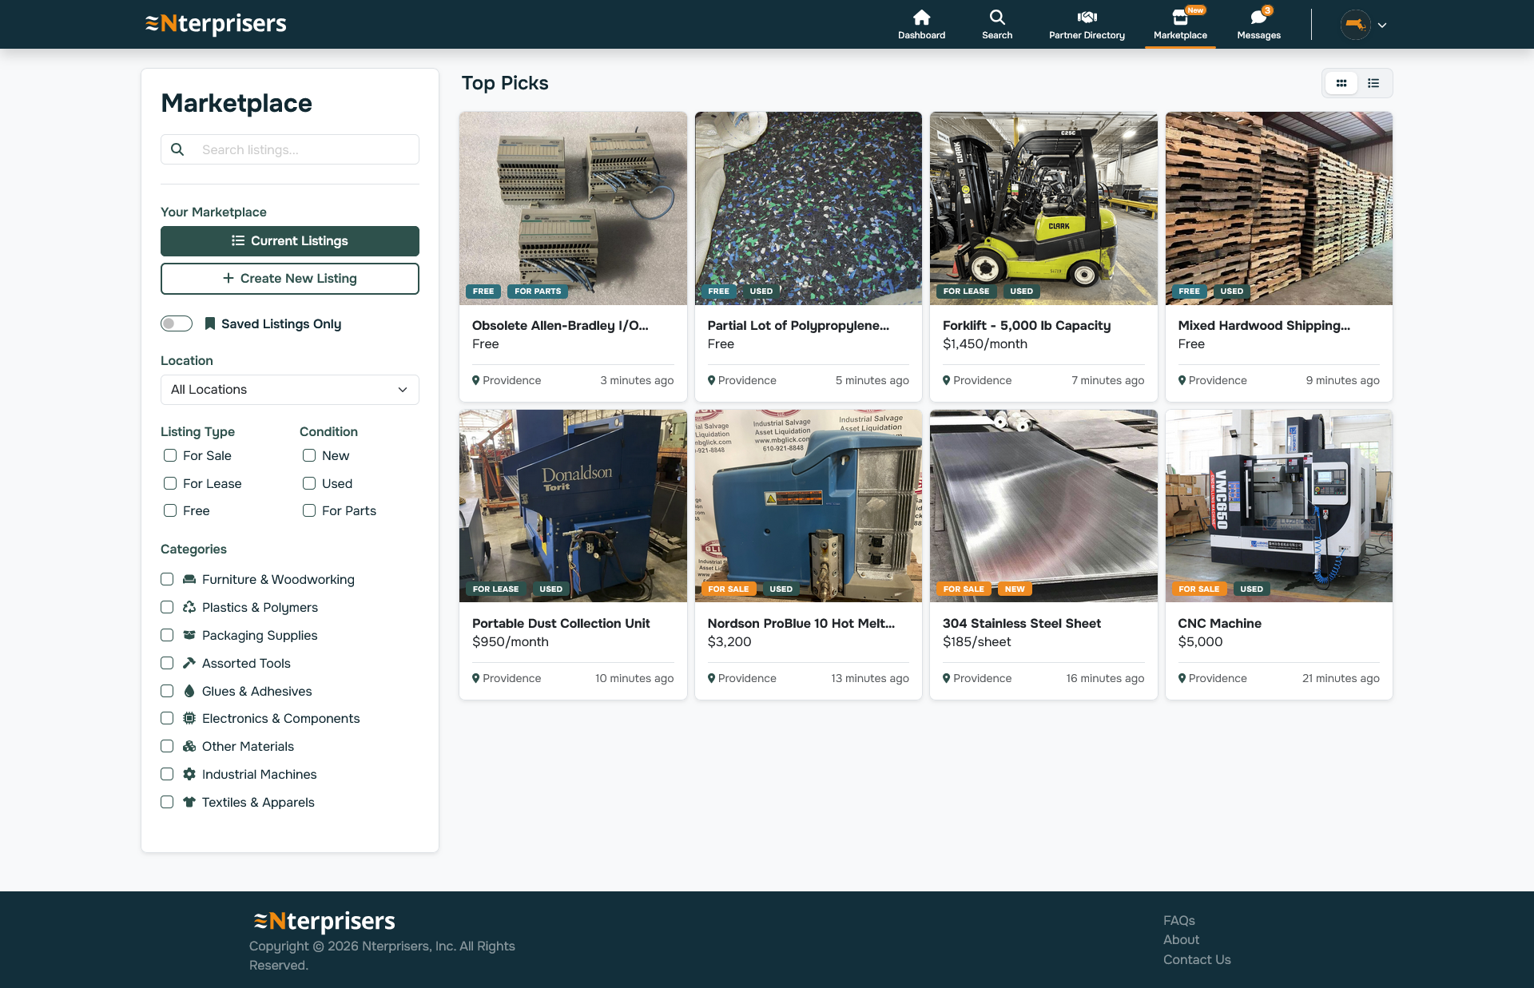
Task: Select the Electronics & Components category checkbox
Action: pos(166,718)
